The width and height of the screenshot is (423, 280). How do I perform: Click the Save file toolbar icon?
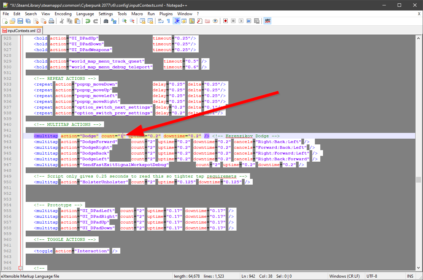pyautogui.click(x=20, y=21)
